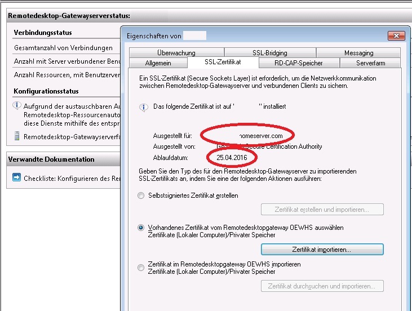Select Vorhandenes Zertifikat auswählen radio option
Screen dimensions: 412x311
[141, 228]
